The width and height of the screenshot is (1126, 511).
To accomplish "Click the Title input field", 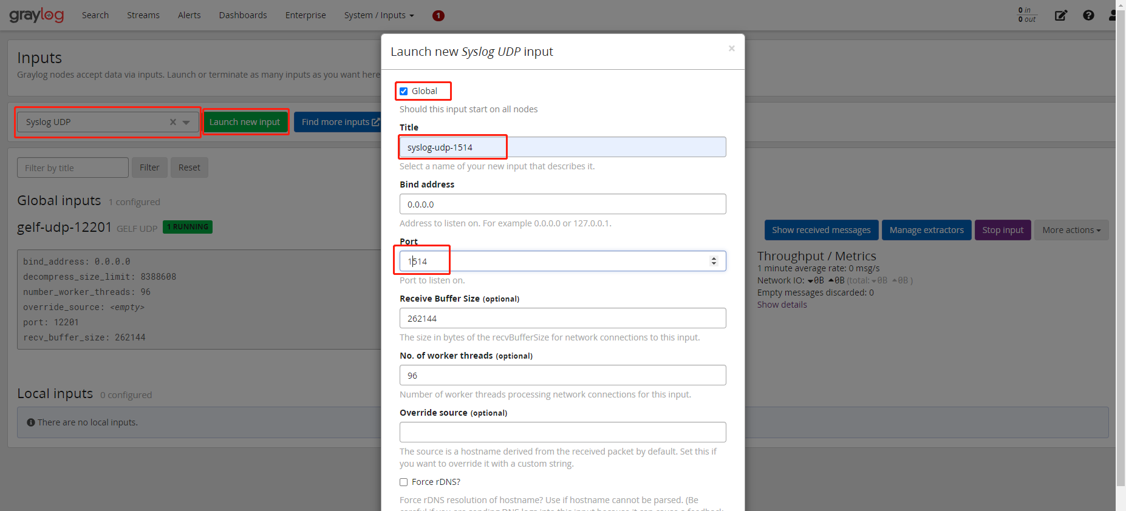I will point(562,147).
